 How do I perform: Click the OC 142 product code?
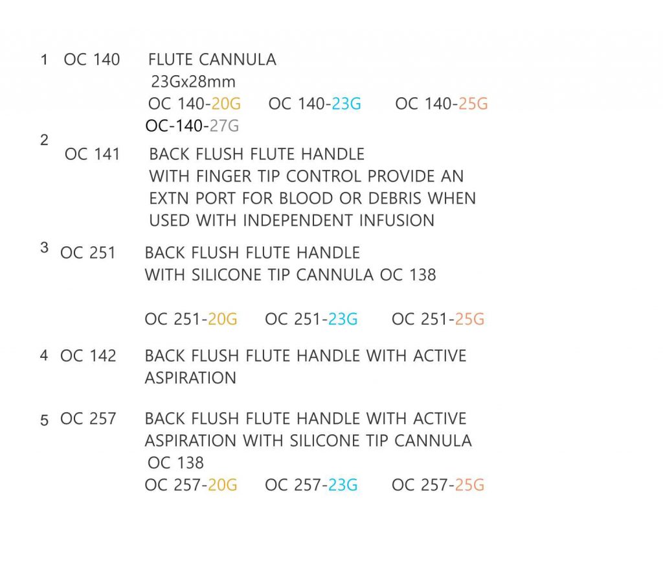(x=88, y=356)
